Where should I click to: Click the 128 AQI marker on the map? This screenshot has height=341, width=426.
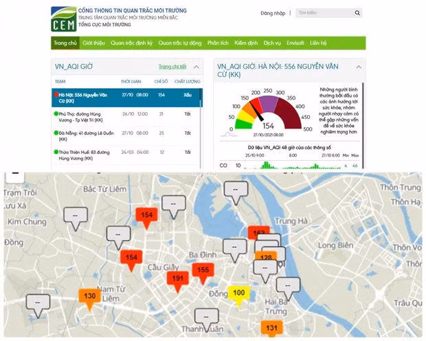pyautogui.click(x=267, y=258)
